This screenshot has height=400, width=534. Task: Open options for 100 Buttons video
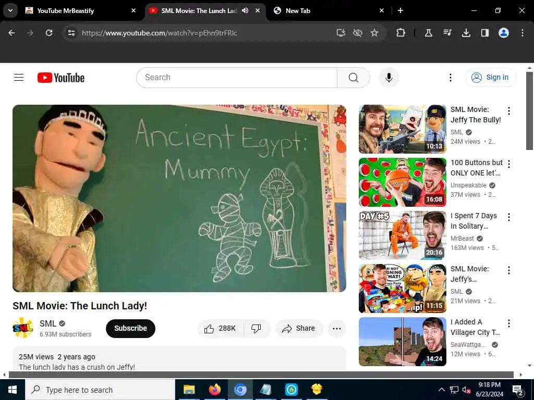pos(509,164)
